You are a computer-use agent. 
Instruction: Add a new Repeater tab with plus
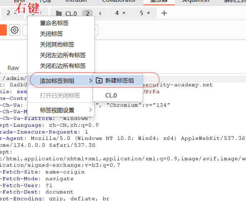point(164,13)
